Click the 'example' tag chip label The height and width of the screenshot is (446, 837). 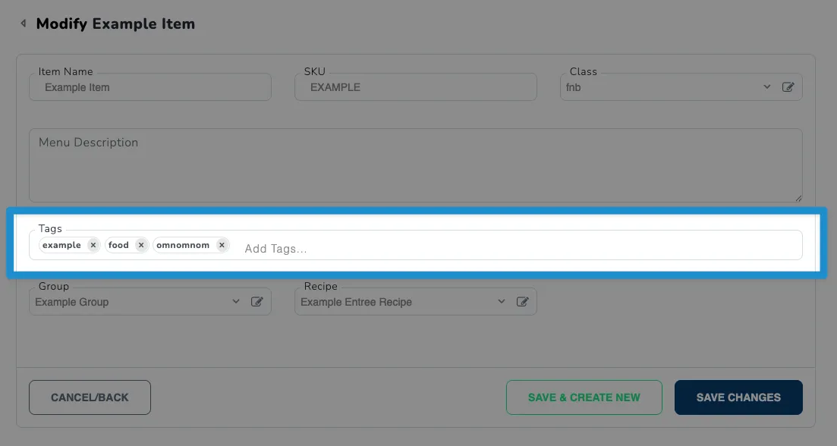pos(62,245)
